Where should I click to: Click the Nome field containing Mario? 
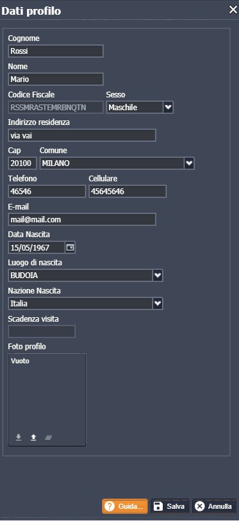coord(56,79)
